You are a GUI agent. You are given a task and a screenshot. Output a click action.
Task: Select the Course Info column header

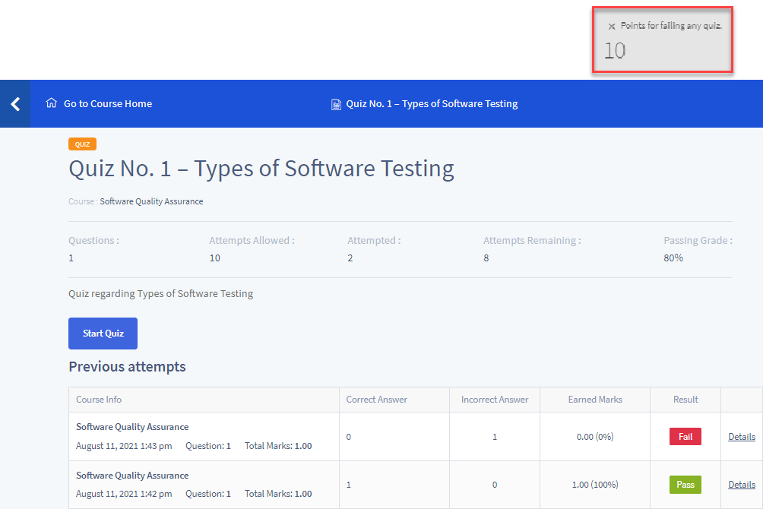(99, 400)
